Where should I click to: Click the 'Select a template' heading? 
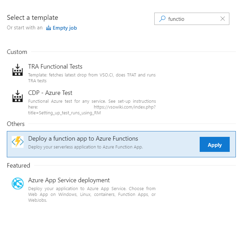click(x=32, y=17)
